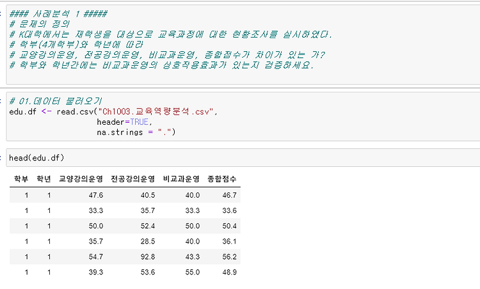This screenshot has width=480, height=289.
Task: Click the na.strings argument line
Action: pyautogui.click(x=136, y=132)
